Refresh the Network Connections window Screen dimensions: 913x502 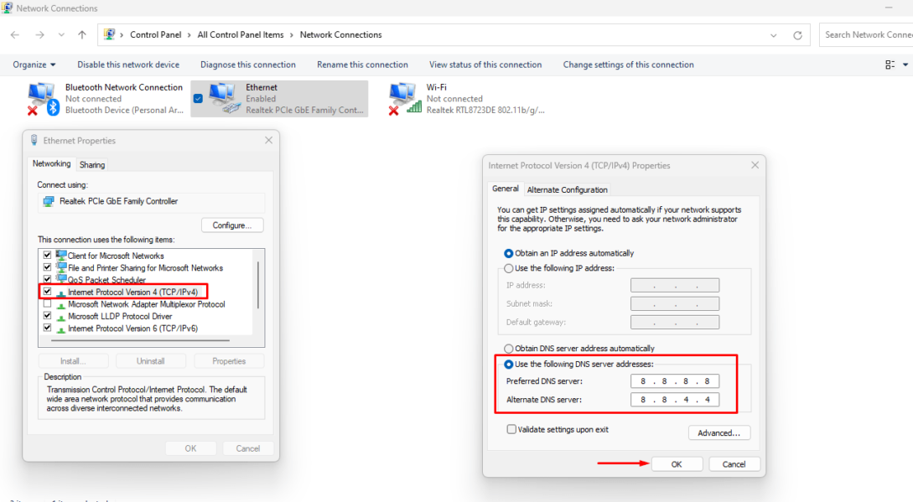pyautogui.click(x=798, y=35)
